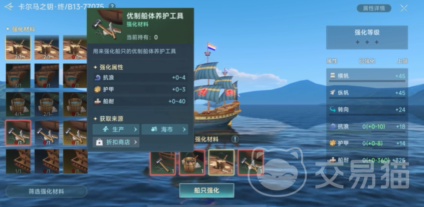Open the question mark help icon beside title
Screen dimensions: 424x207
point(112,6)
